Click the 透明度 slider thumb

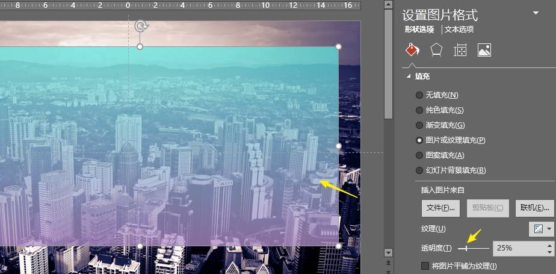click(466, 249)
